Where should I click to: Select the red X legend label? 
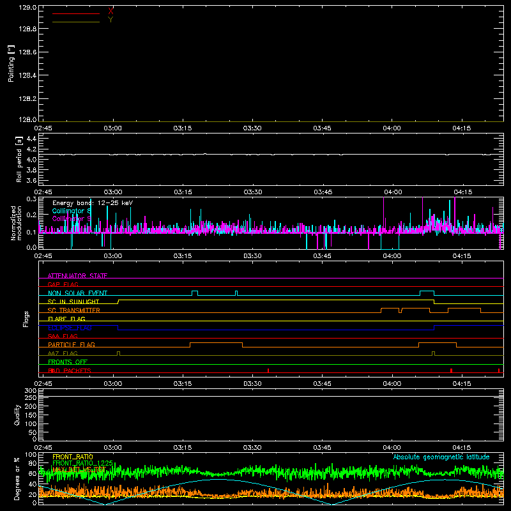(x=111, y=11)
